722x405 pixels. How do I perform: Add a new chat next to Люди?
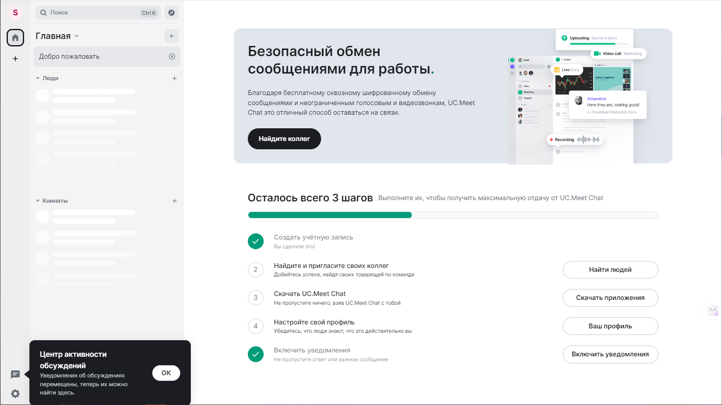tap(175, 78)
